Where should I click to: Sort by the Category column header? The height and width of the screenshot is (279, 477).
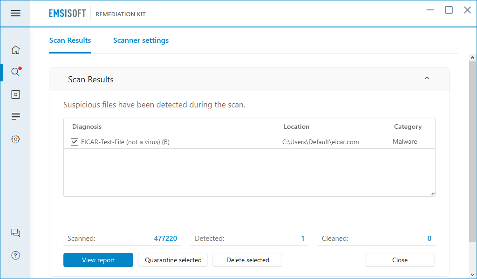[408, 126]
